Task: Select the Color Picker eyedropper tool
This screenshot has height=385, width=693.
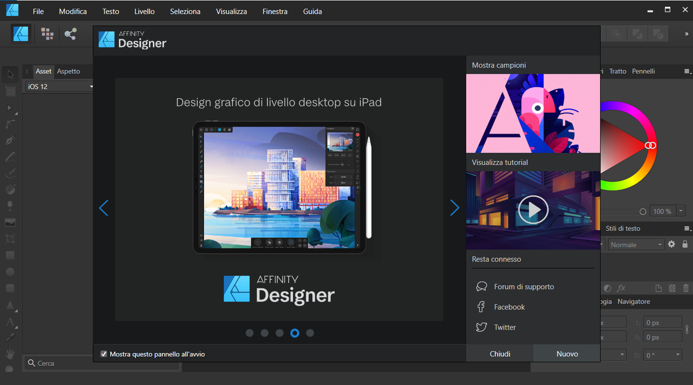Action: 10,337
